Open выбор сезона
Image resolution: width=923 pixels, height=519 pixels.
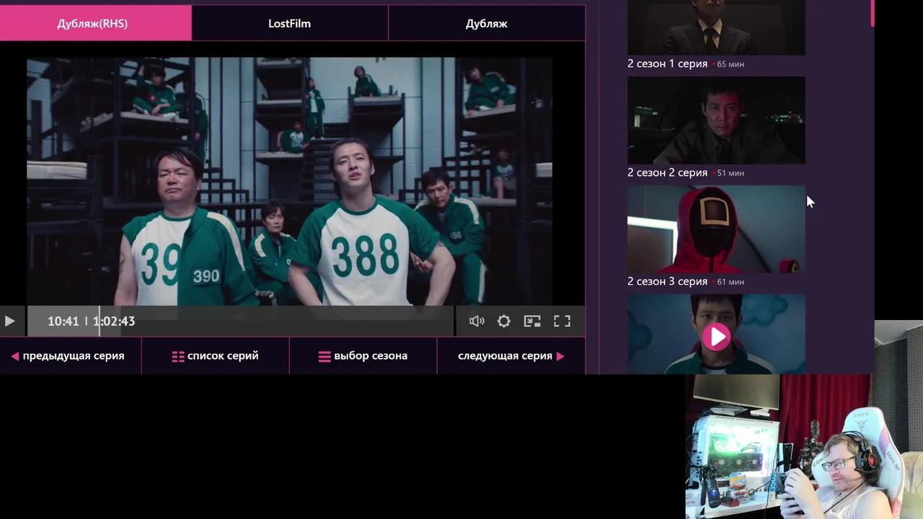pos(363,356)
